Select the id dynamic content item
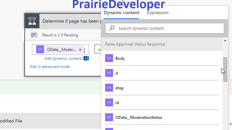The width and height of the screenshot is (232, 130). [162, 103]
